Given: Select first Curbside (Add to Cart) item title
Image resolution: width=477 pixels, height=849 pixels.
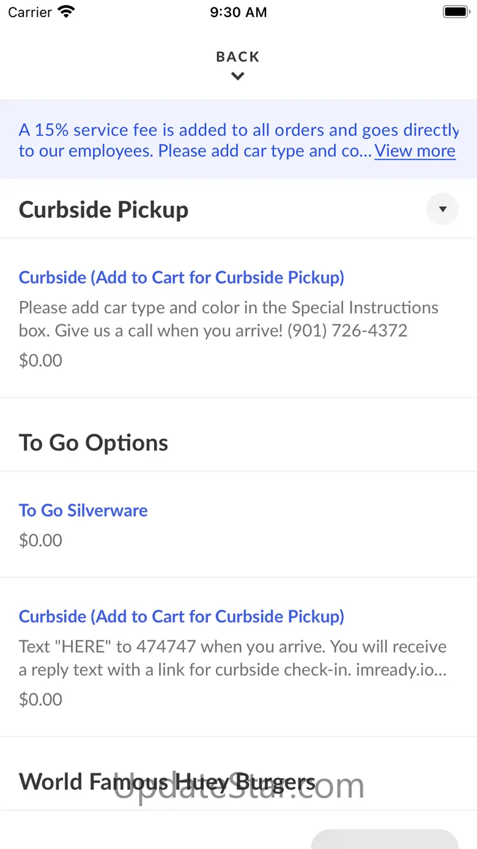Looking at the screenshot, I should point(182,277).
